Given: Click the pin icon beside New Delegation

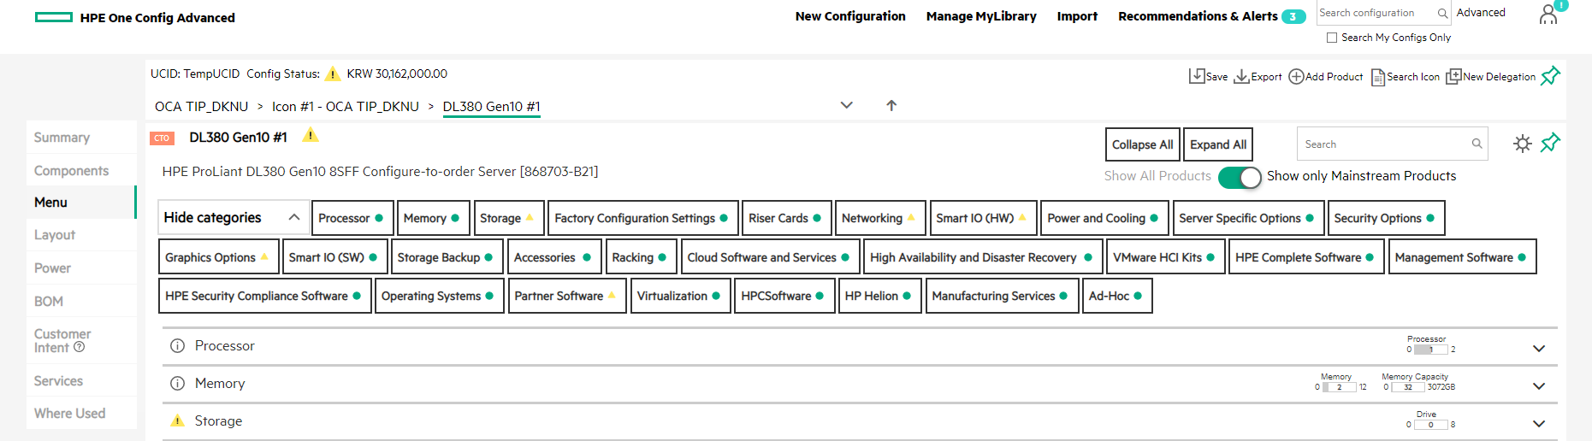Looking at the screenshot, I should pyautogui.click(x=1550, y=76).
